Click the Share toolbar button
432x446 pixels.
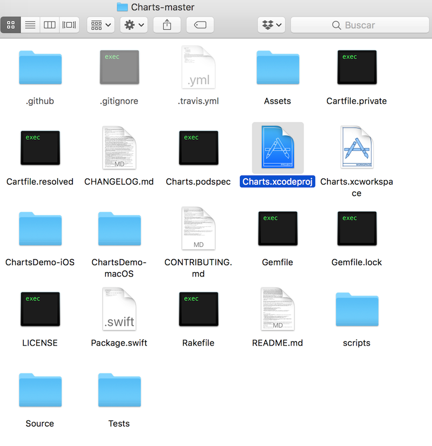tap(167, 25)
